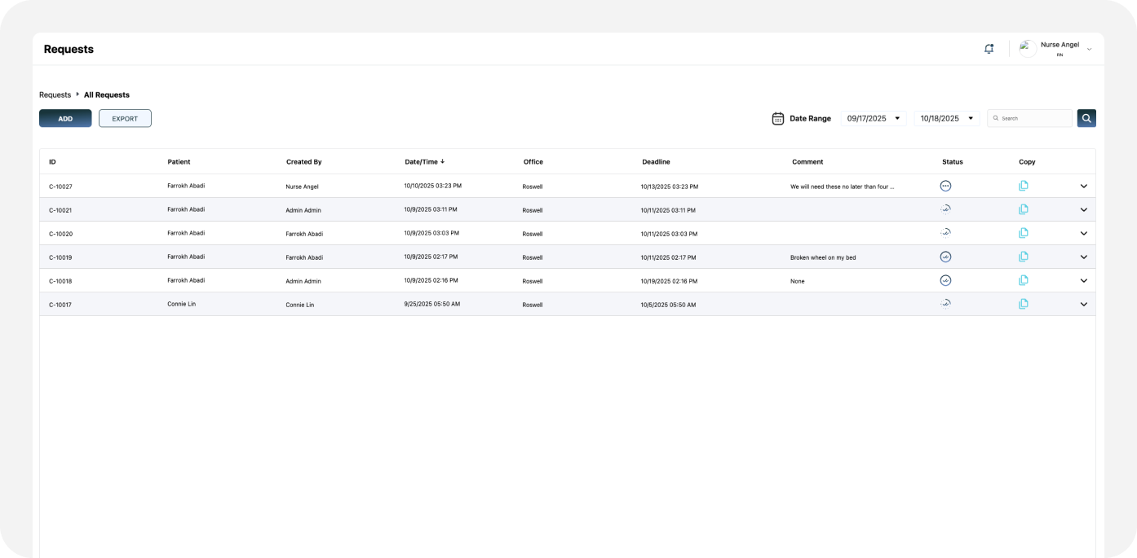1137x558 pixels.
Task: Copy request C-10019 using copy icon
Action: pyautogui.click(x=1024, y=257)
